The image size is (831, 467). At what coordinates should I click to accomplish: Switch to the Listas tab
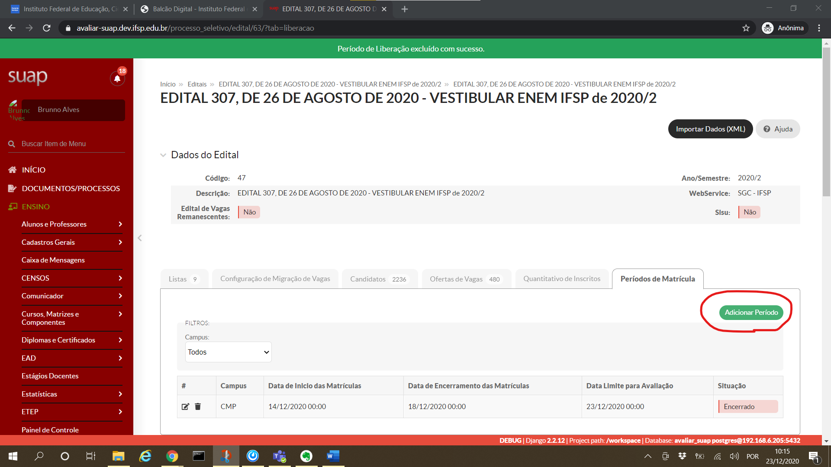coord(184,279)
